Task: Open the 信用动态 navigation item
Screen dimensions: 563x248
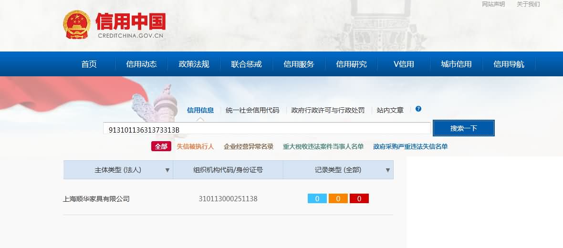Action: click(142, 64)
